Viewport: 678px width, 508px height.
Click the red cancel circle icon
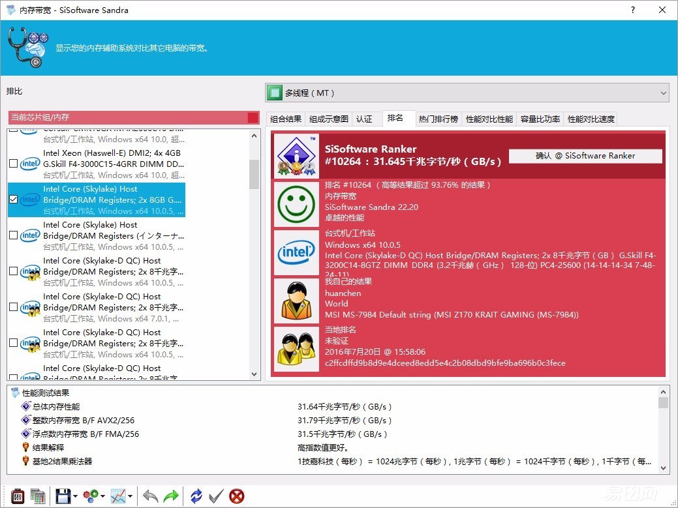[237, 496]
